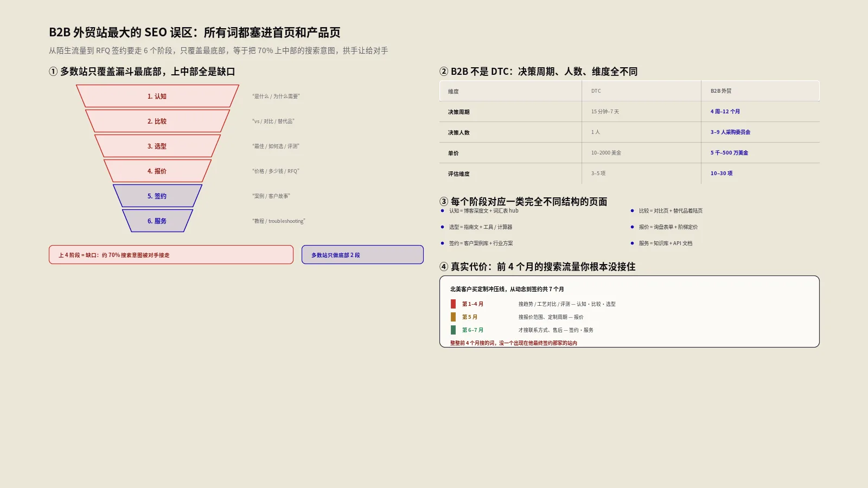Viewport: 868px width, 488px height.
Task: Select the subtitle starting with 从陌生流量到 RFQ
Action: click(219, 50)
